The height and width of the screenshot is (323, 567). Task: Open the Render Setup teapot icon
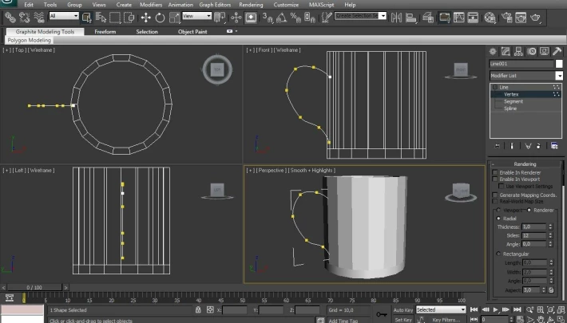pyautogui.click(x=506, y=17)
